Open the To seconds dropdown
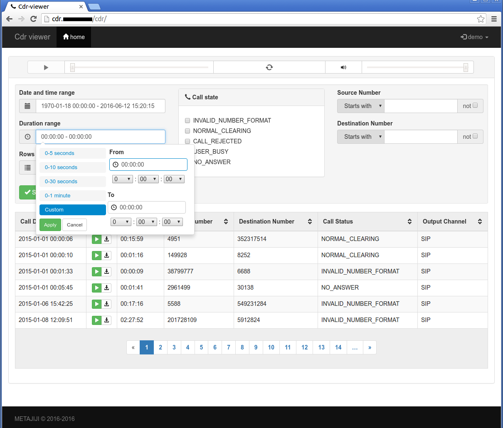 point(173,222)
